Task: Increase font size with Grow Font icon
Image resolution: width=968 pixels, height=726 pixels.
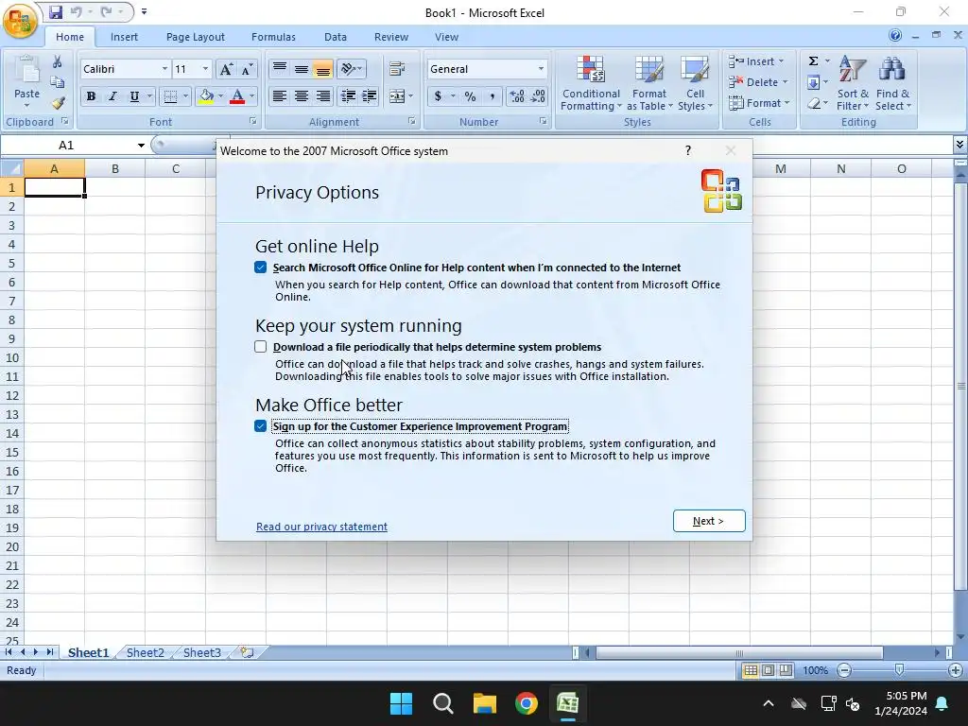Action: (226, 69)
